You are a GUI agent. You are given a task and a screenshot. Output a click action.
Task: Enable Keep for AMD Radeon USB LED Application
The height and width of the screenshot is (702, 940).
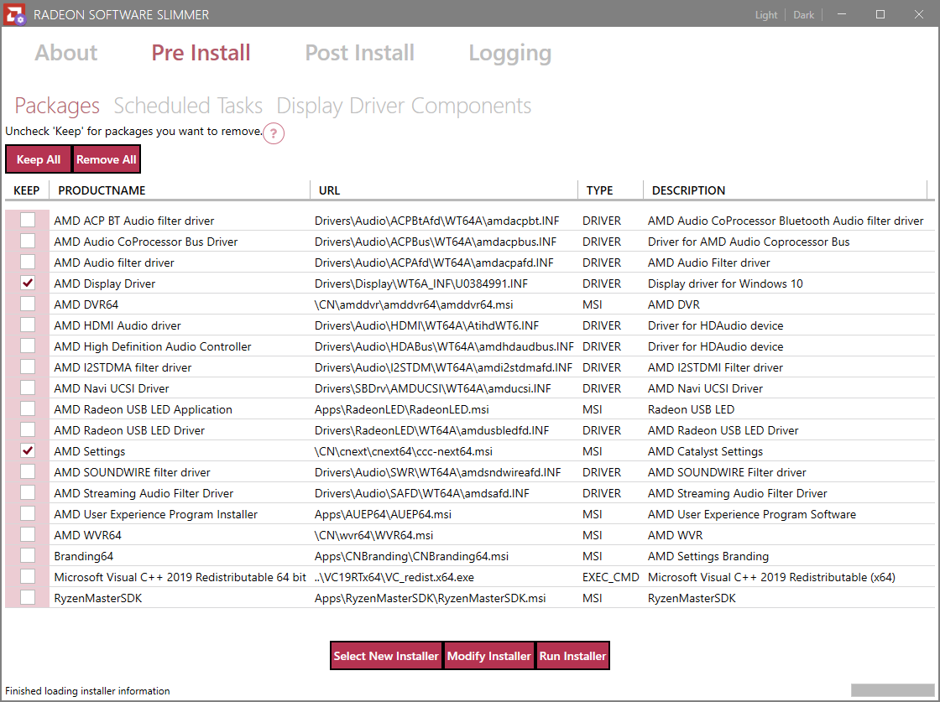click(28, 408)
